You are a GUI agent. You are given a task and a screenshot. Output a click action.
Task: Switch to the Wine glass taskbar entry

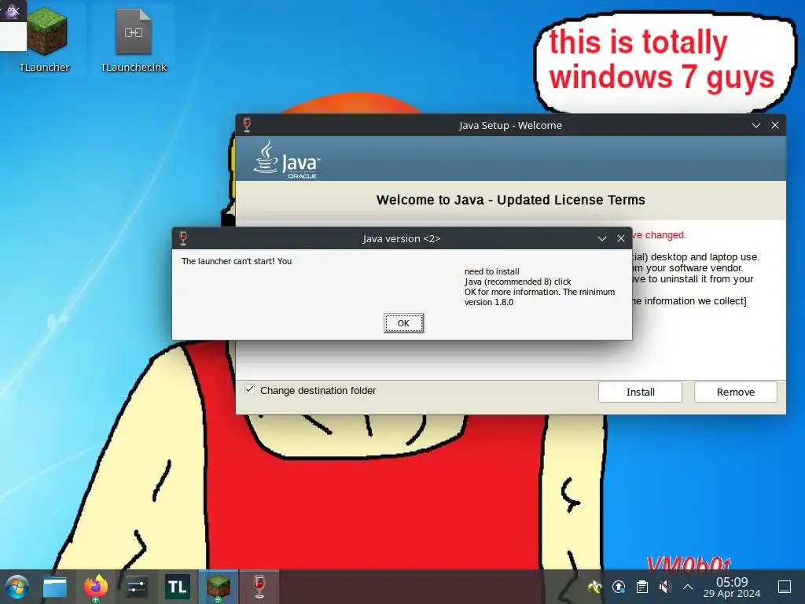(259, 587)
